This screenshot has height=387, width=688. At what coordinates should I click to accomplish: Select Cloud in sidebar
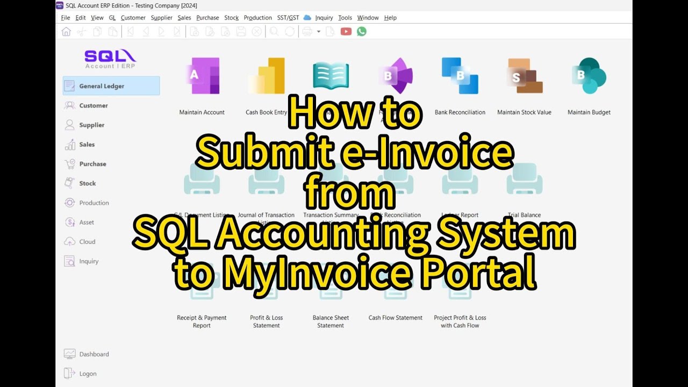[x=87, y=242]
